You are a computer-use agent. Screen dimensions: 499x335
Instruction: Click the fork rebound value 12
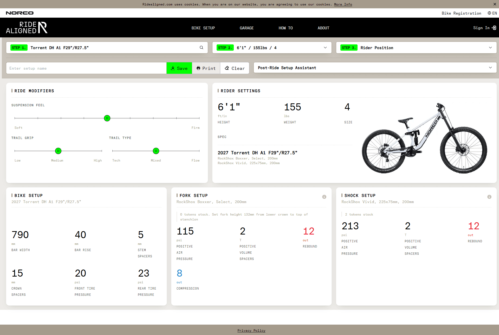pyautogui.click(x=309, y=231)
